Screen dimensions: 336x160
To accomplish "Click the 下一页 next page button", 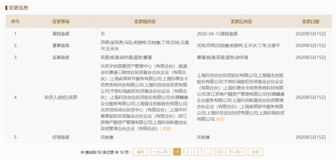I will 235,152.
